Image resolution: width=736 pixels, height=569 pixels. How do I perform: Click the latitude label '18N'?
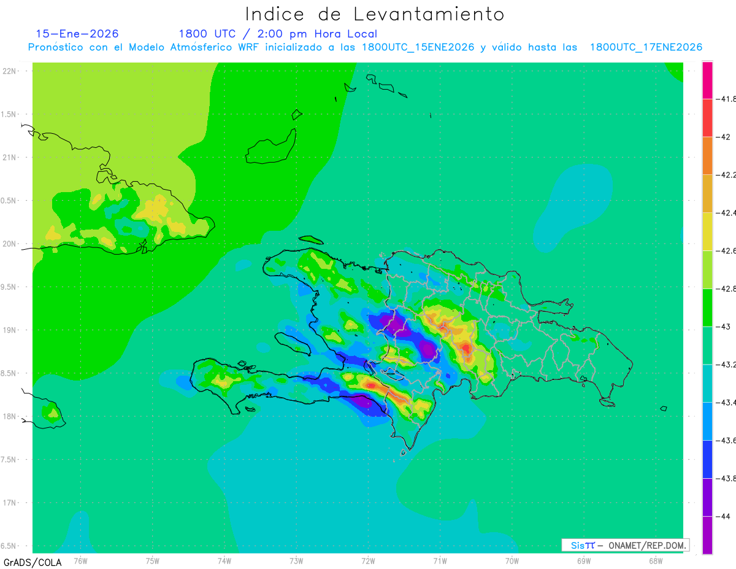click(x=9, y=417)
